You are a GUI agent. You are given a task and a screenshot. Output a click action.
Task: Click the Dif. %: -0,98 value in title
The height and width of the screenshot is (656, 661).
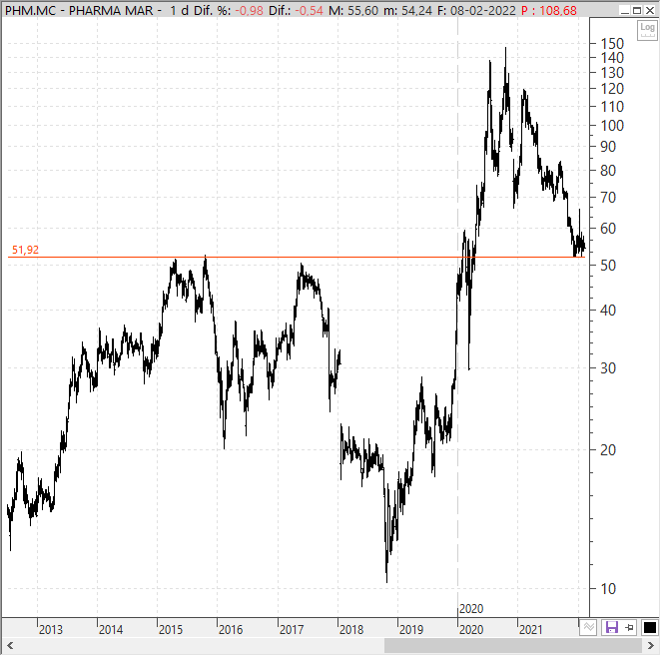coord(228,10)
